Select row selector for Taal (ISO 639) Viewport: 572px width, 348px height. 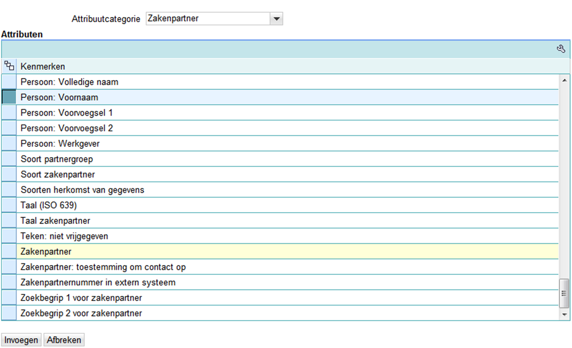coord(9,205)
